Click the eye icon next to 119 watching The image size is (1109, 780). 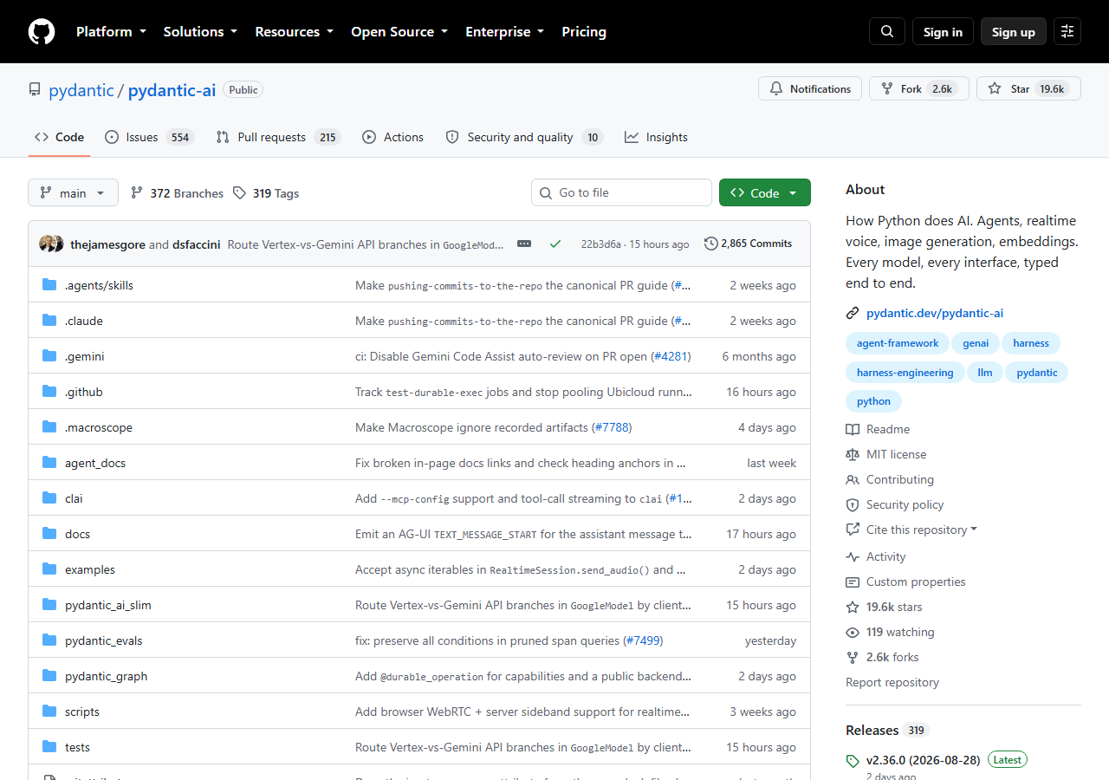coord(853,633)
